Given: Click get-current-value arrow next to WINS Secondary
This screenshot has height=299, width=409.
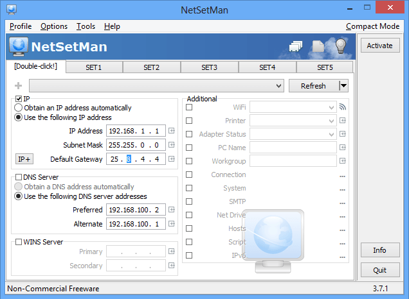Looking at the screenshot, I should 172,265.
